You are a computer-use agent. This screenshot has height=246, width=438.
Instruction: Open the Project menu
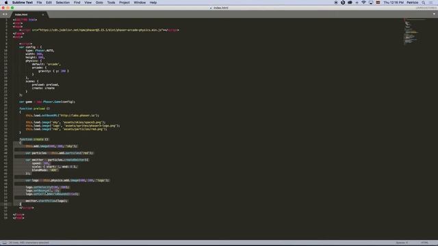125,3
